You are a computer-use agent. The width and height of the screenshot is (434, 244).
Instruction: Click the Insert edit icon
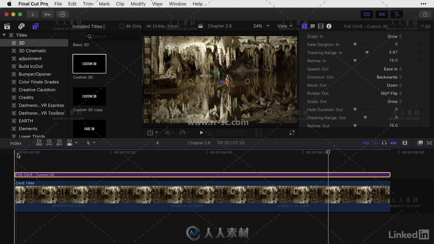click(49, 143)
